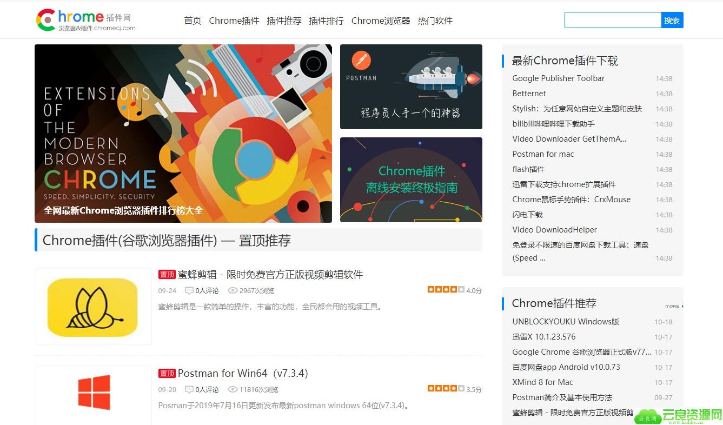The height and width of the screenshot is (425, 723).
Task: Open the Chrome插件离线安装终极指南 banner
Action: (411, 180)
